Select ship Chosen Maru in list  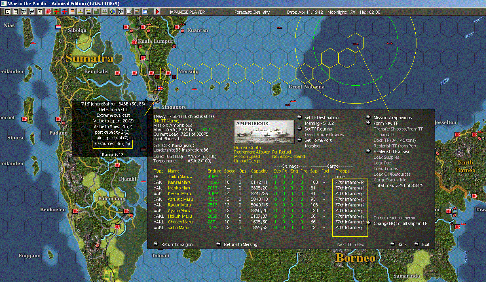tap(180, 222)
